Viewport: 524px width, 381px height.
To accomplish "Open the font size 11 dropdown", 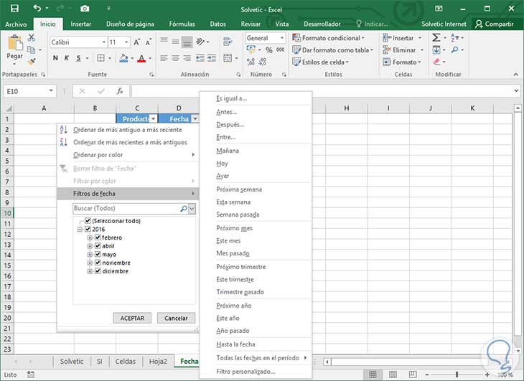I will point(126,42).
